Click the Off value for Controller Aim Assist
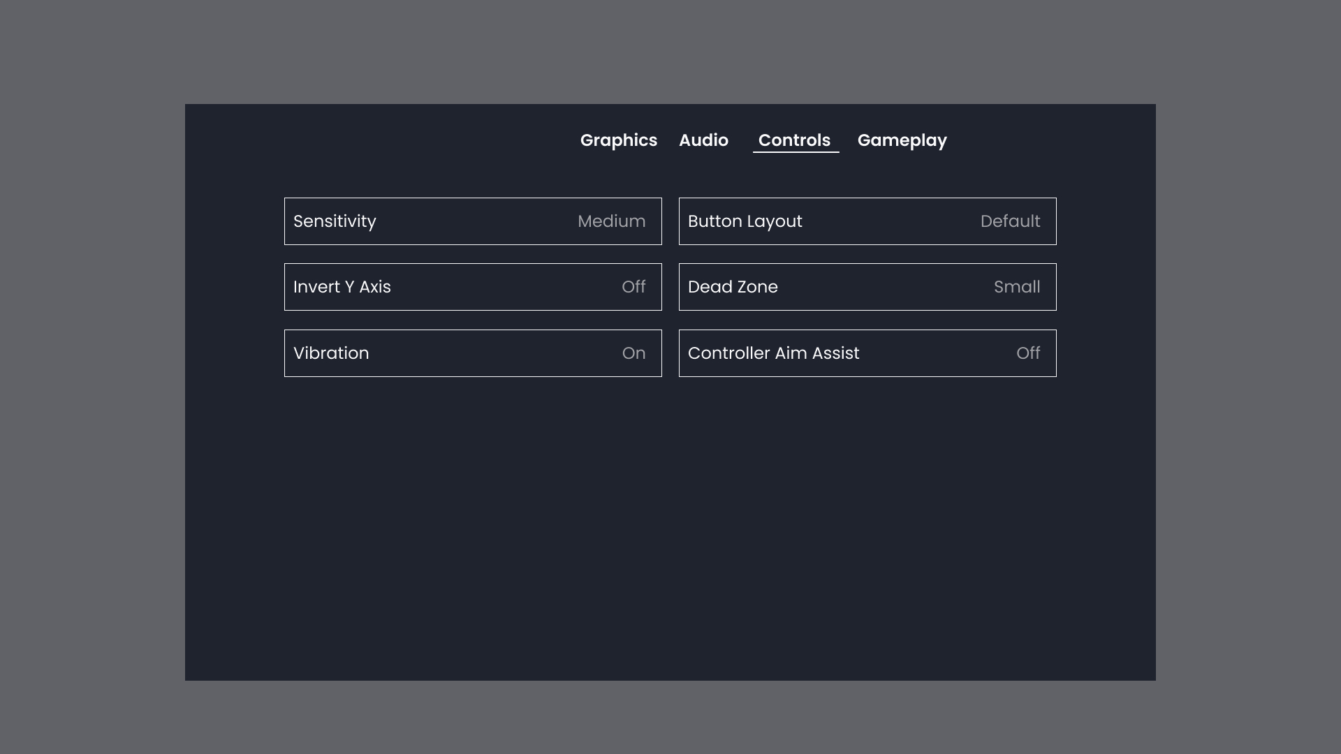The width and height of the screenshot is (1341, 754). click(x=1028, y=353)
